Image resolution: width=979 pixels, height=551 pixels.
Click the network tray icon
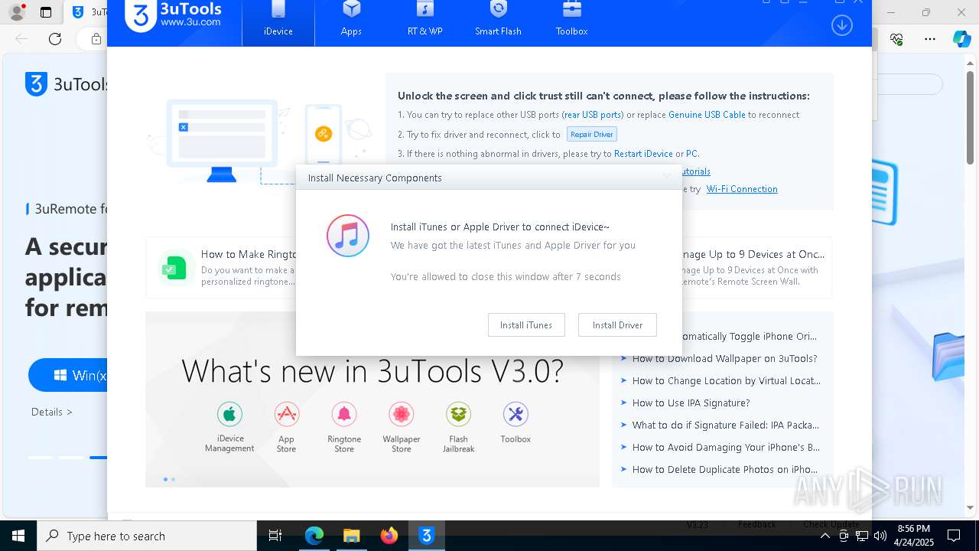coord(861,536)
